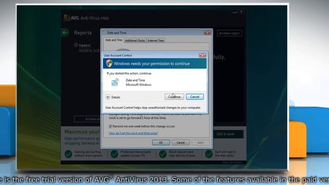Click Apply in Date and Time window
This screenshot has height=185, width=329.
(200, 143)
